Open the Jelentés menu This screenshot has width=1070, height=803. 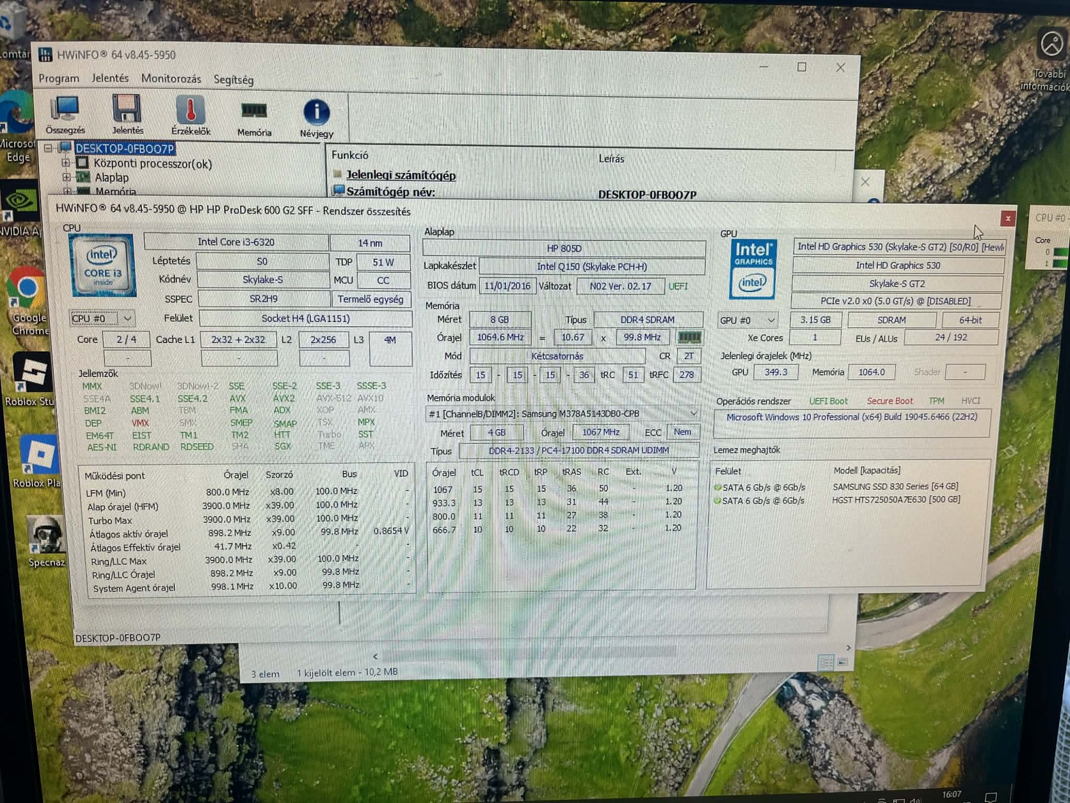(x=110, y=78)
